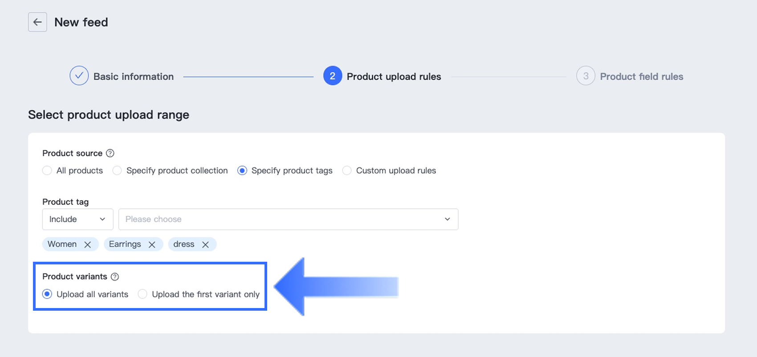Select the Specify product tags option

point(242,170)
